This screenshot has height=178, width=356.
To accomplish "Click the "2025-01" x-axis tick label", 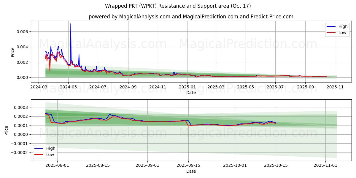I will (x=187, y=87).
